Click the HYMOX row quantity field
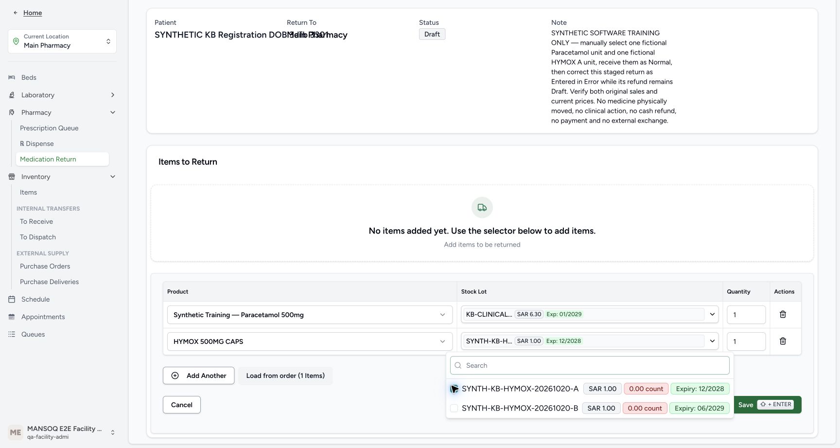The image size is (840, 448). [746, 341]
